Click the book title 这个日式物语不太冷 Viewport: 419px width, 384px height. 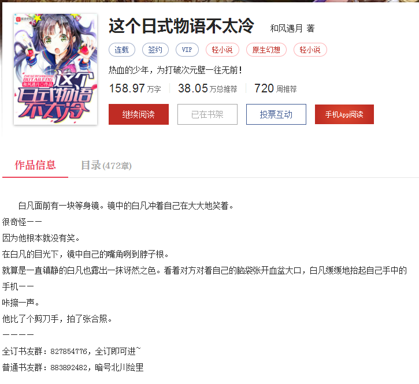pos(181,26)
